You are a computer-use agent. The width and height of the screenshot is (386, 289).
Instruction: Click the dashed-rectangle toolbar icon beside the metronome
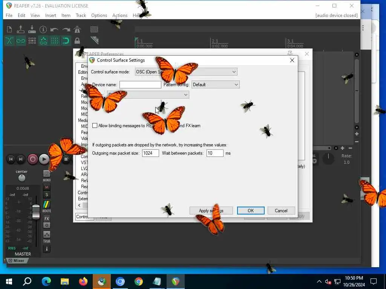(94, 29)
